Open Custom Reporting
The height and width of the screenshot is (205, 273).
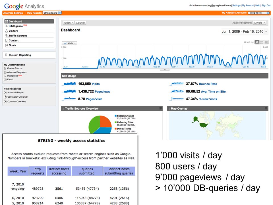(x=20, y=55)
